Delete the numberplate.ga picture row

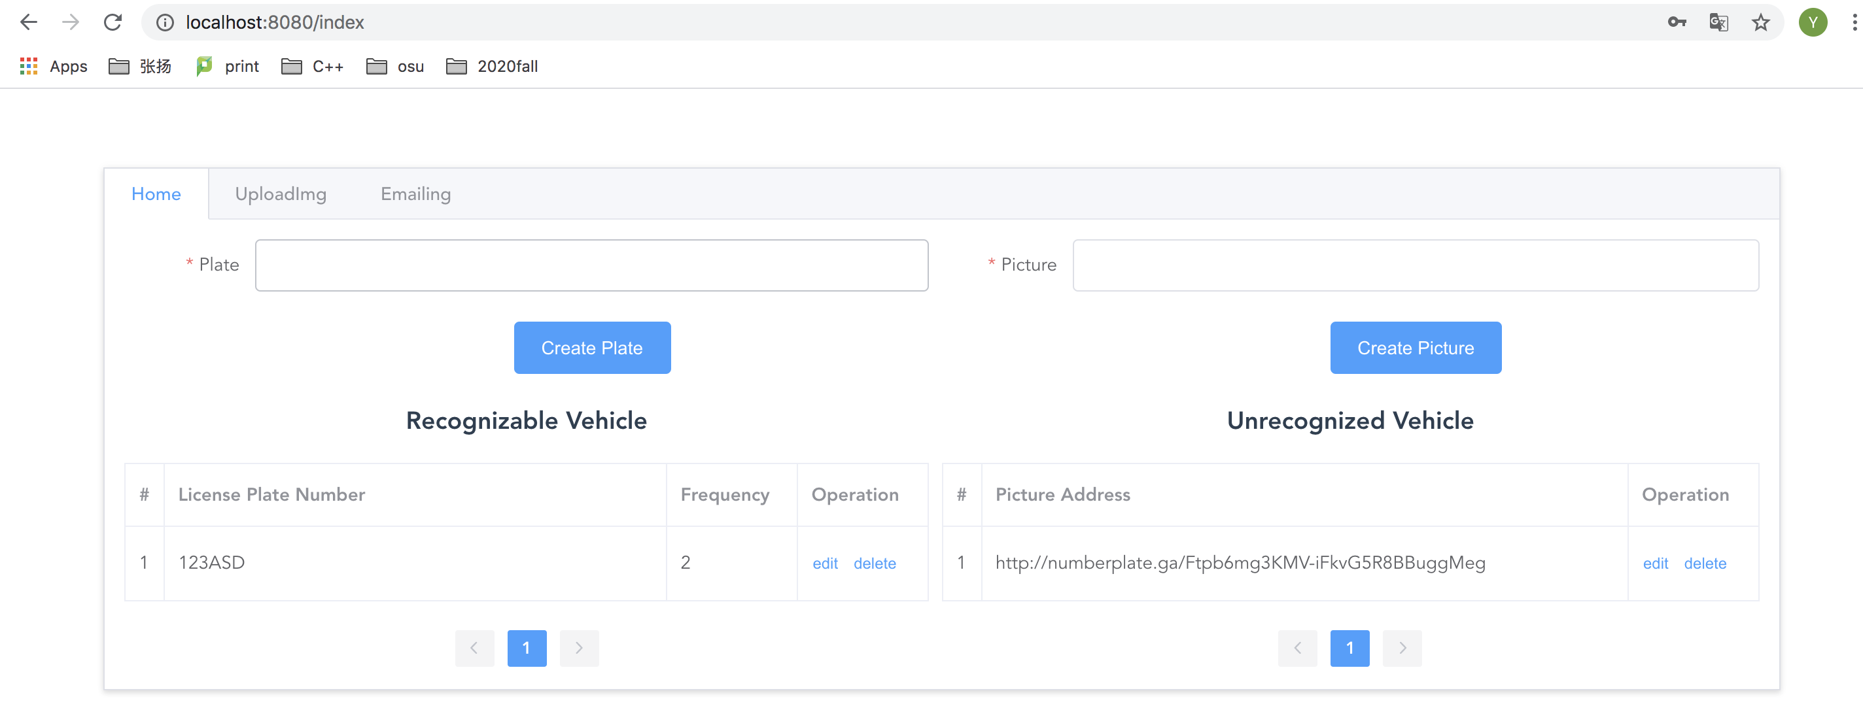[x=1705, y=563]
